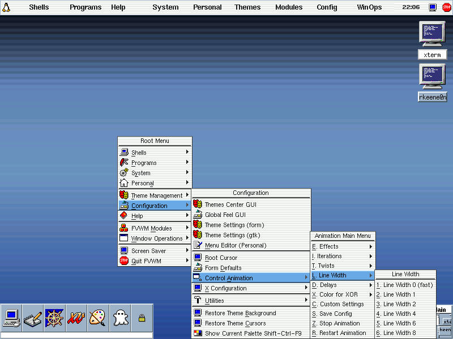
Task: Choose Line Width 1
Action: pyautogui.click(x=405, y=294)
